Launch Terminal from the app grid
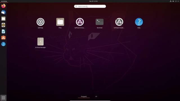180x101 pixels. point(100,22)
